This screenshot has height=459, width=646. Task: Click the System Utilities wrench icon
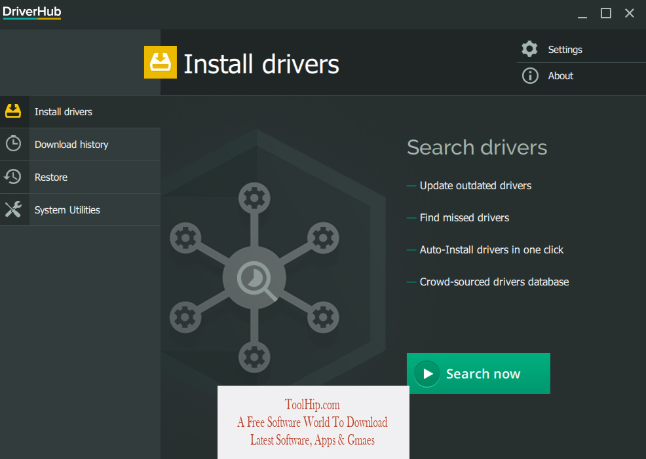click(x=13, y=209)
